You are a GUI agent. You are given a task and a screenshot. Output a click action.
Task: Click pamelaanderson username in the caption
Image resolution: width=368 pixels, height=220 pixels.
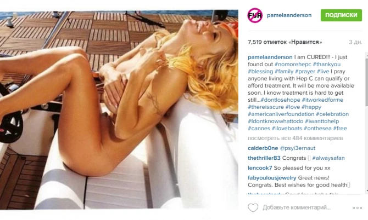tap(270, 57)
